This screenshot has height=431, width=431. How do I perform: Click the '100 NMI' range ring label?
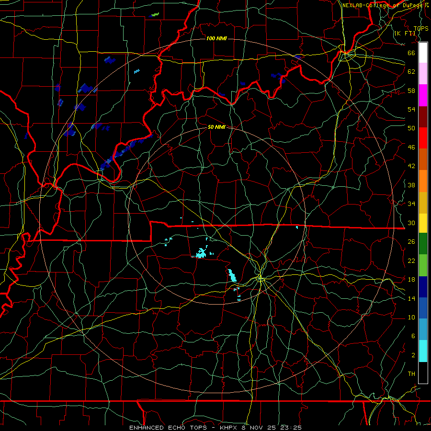[216, 38]
